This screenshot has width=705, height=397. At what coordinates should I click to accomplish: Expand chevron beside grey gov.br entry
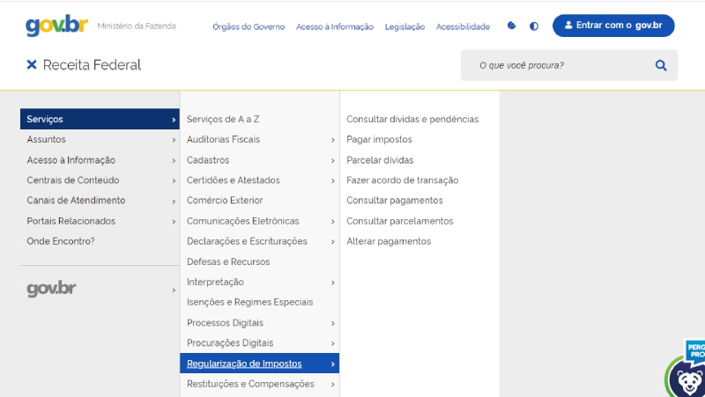[x=174, y=290]
